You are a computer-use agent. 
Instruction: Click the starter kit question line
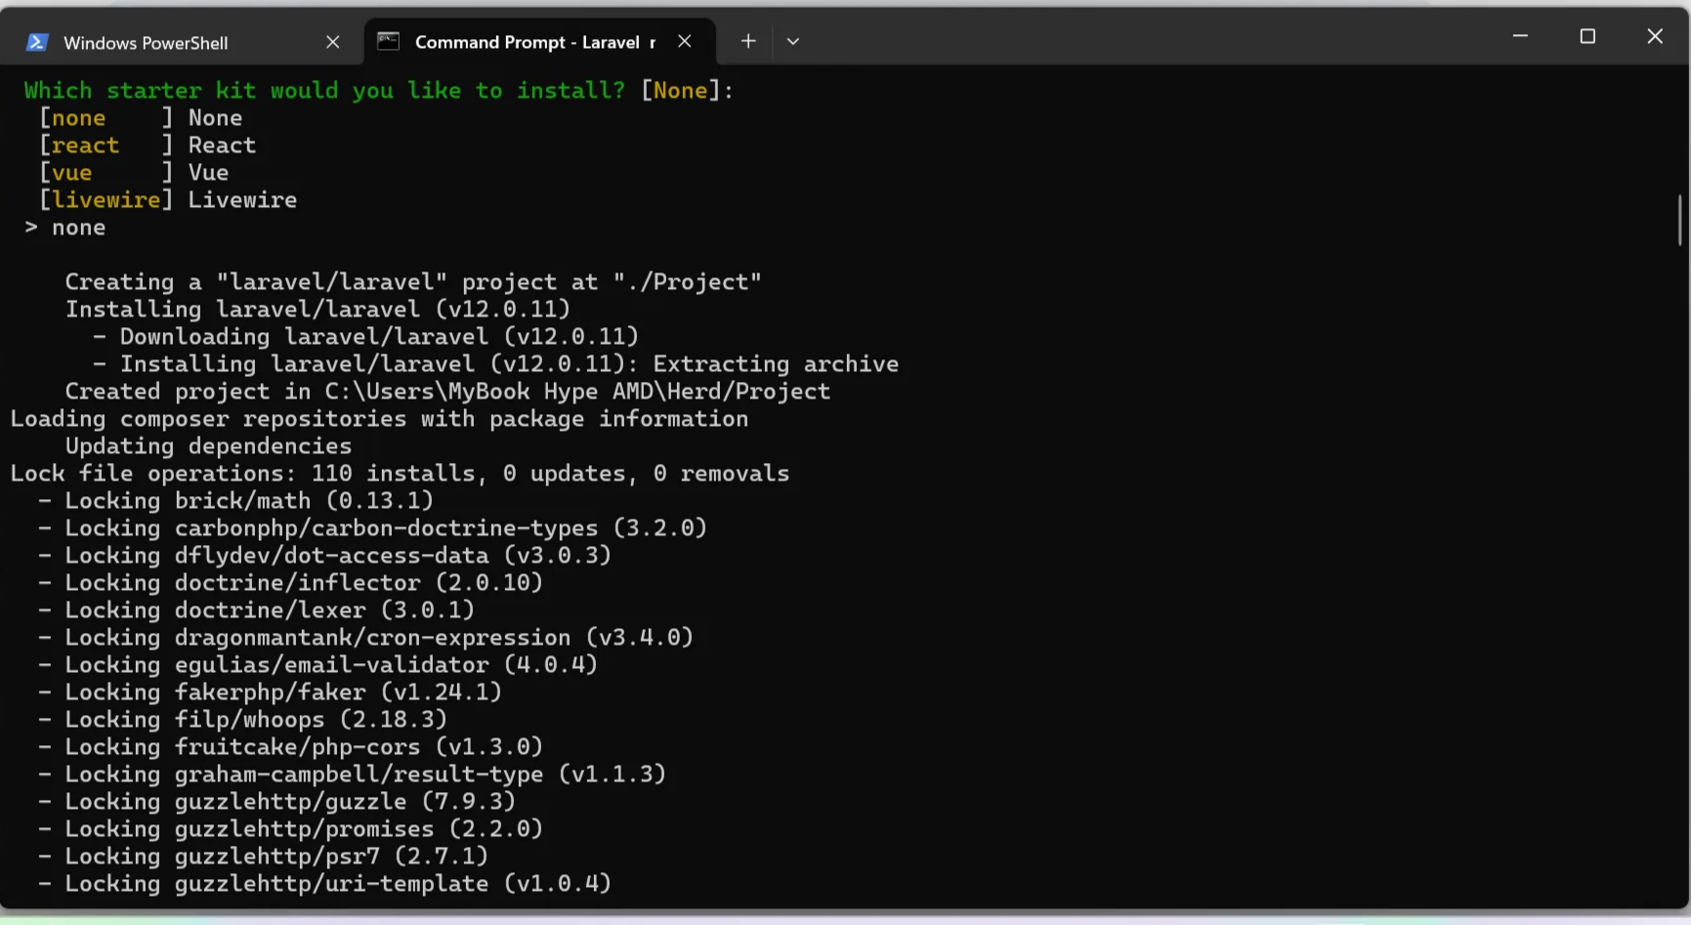coord(379,91)
